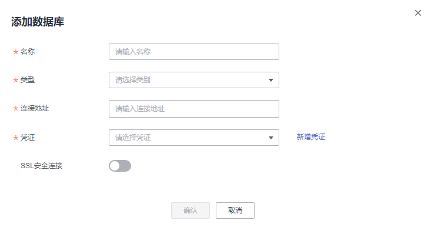The image size is (428, 227).
Task: Click the arrow in the 类型 combo box
Action: pyautogui.click(x=271, y=80)
